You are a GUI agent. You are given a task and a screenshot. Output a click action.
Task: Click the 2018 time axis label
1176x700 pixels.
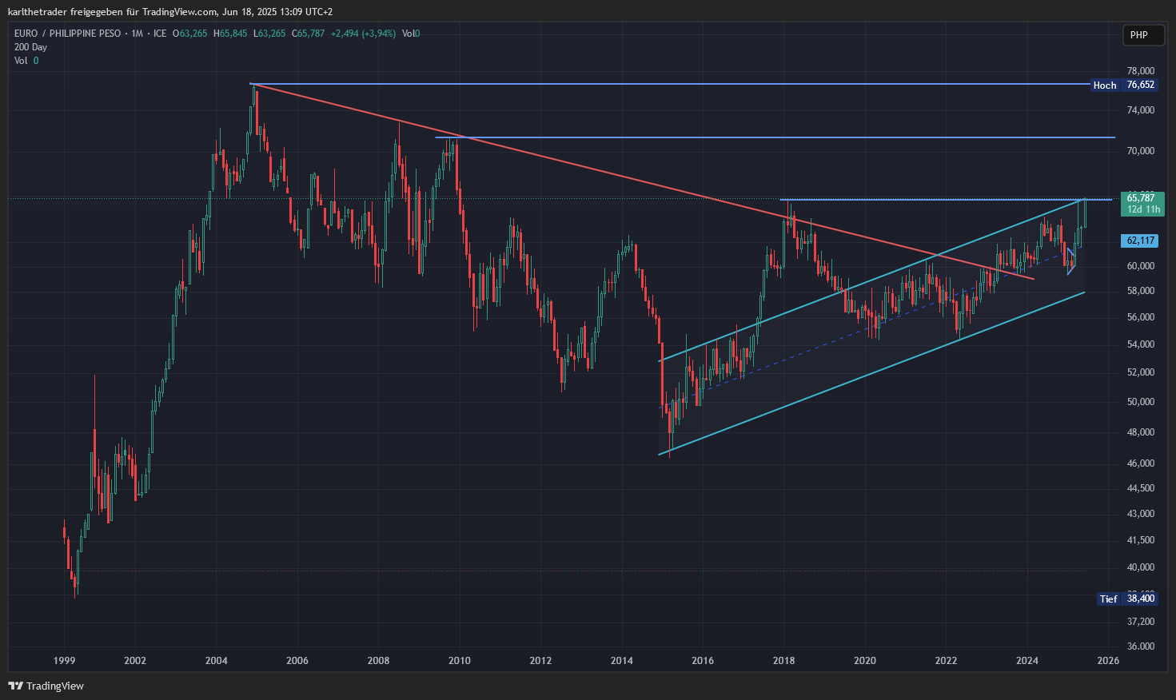(783, 661)
